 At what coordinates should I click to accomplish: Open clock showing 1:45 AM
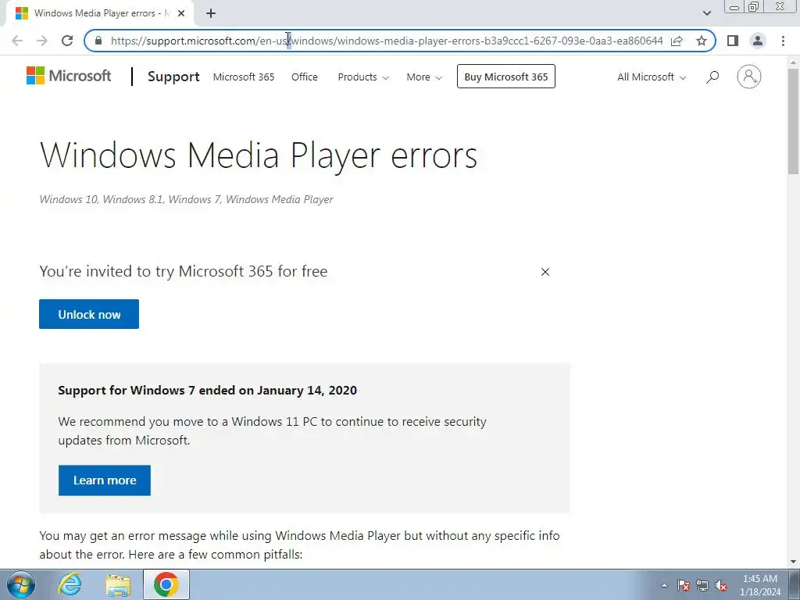tap(759, 585)
